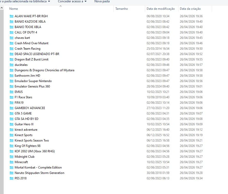The image size is (228, 194).
Task: Create a folder with Nova pasta
Action: click(x=102, y=2)
